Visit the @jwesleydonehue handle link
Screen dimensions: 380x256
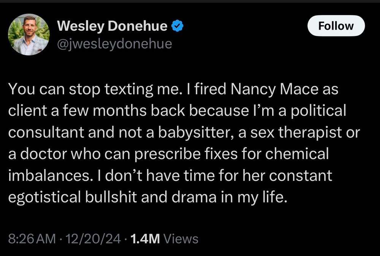(114, 44)
